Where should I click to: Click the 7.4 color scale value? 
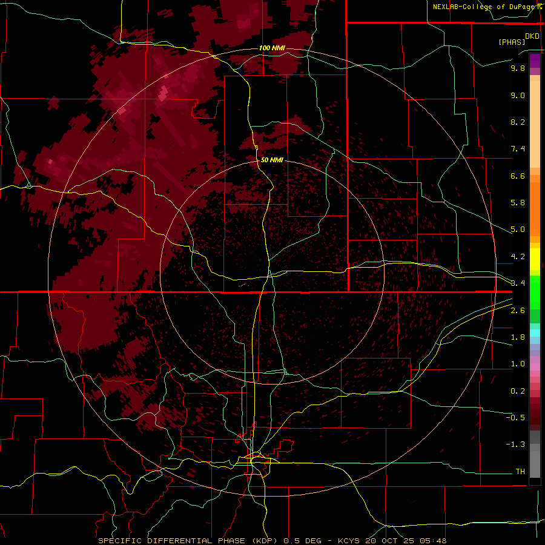518,149
